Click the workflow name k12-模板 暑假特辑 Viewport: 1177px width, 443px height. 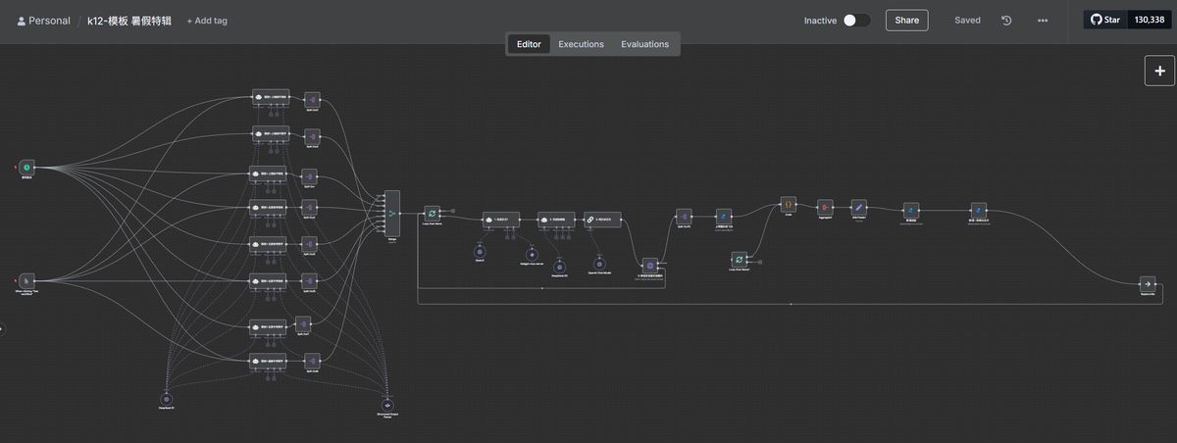pos(128,21)
